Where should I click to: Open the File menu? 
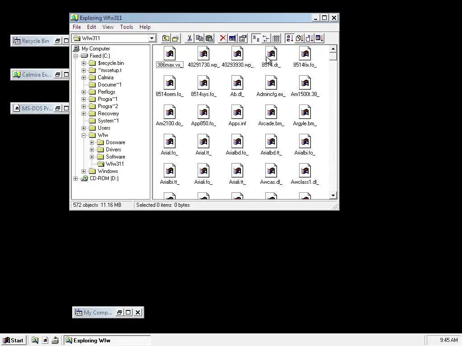[x=77, y=27]
